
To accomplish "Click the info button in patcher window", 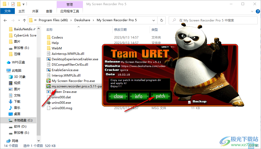I will pos(139,96).
